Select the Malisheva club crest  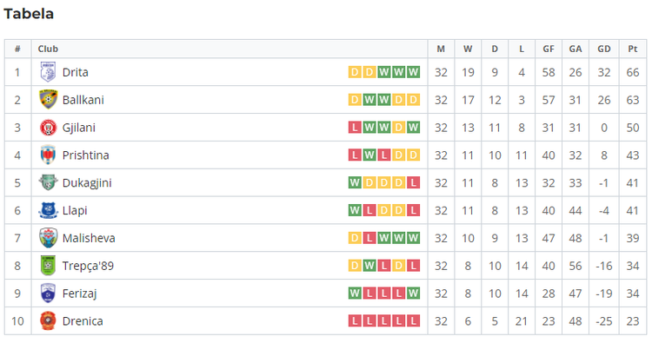tap(48, 238)
